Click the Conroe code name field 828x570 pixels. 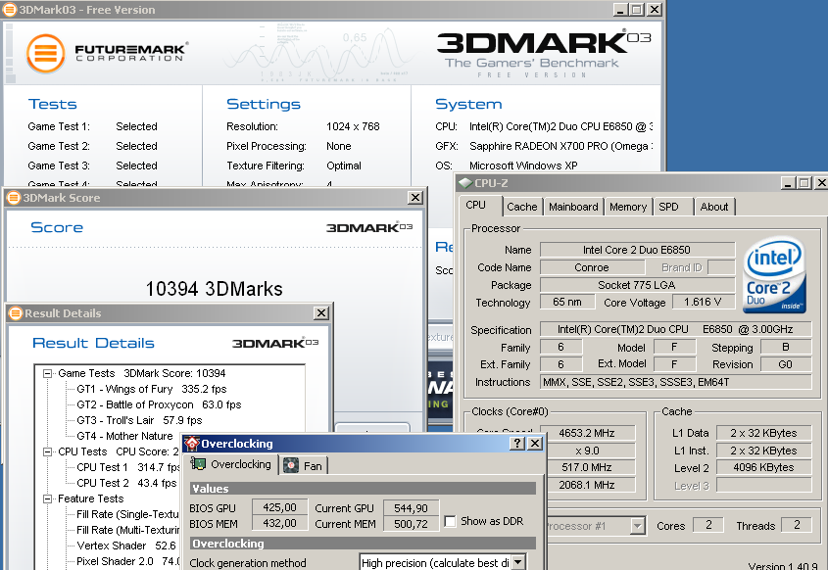[592, 267]
